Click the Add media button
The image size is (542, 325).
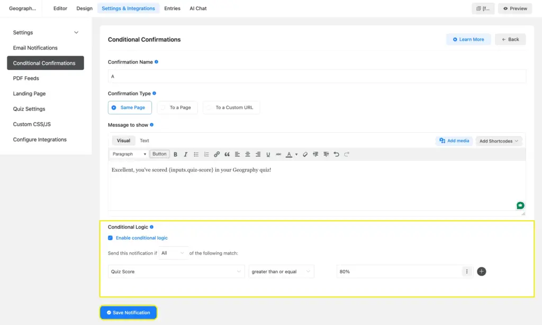coord(454,141)
